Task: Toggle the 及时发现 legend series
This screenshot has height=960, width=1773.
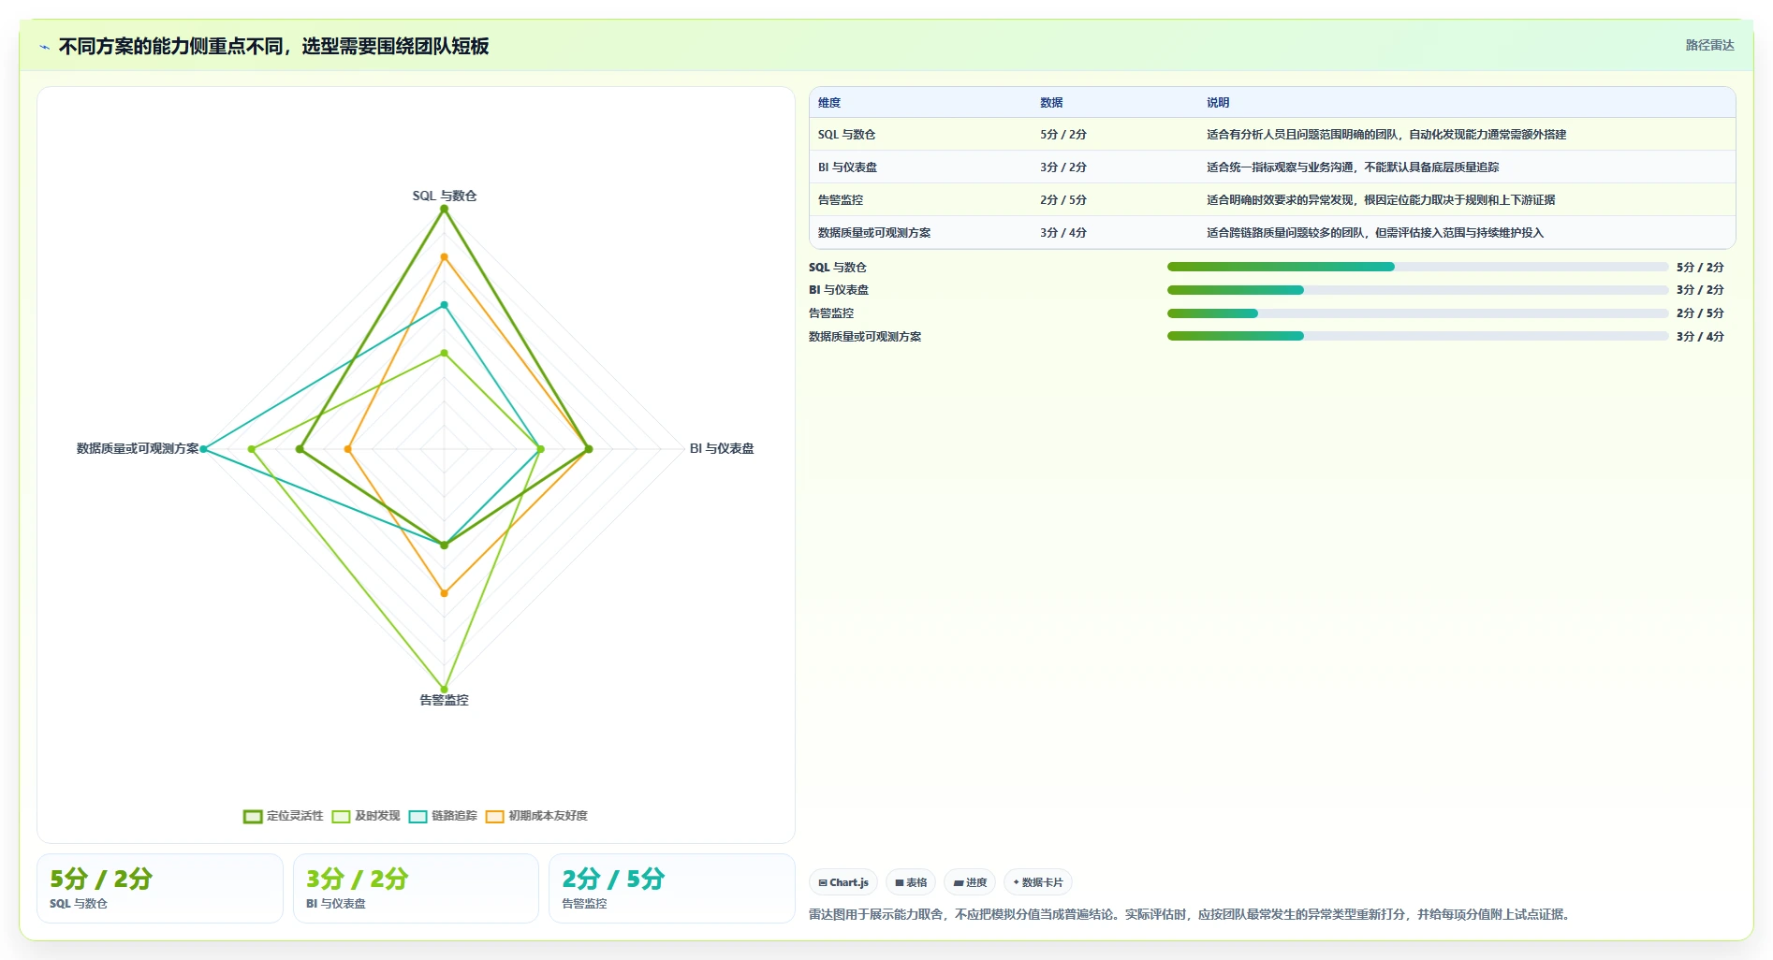Action: tap(366, 816)
